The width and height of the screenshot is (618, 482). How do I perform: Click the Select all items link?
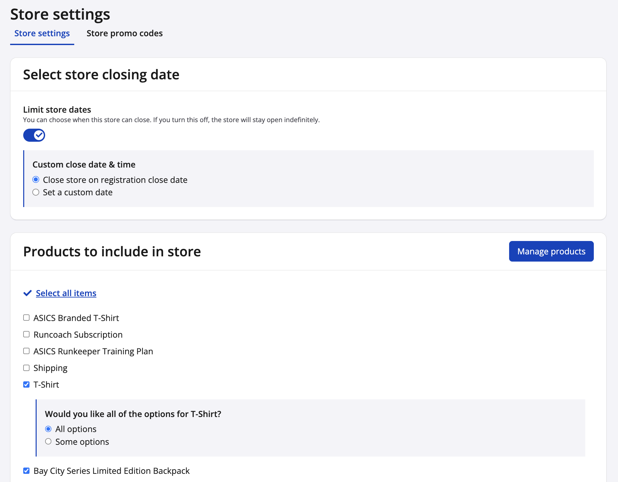(x=66, y=293)
